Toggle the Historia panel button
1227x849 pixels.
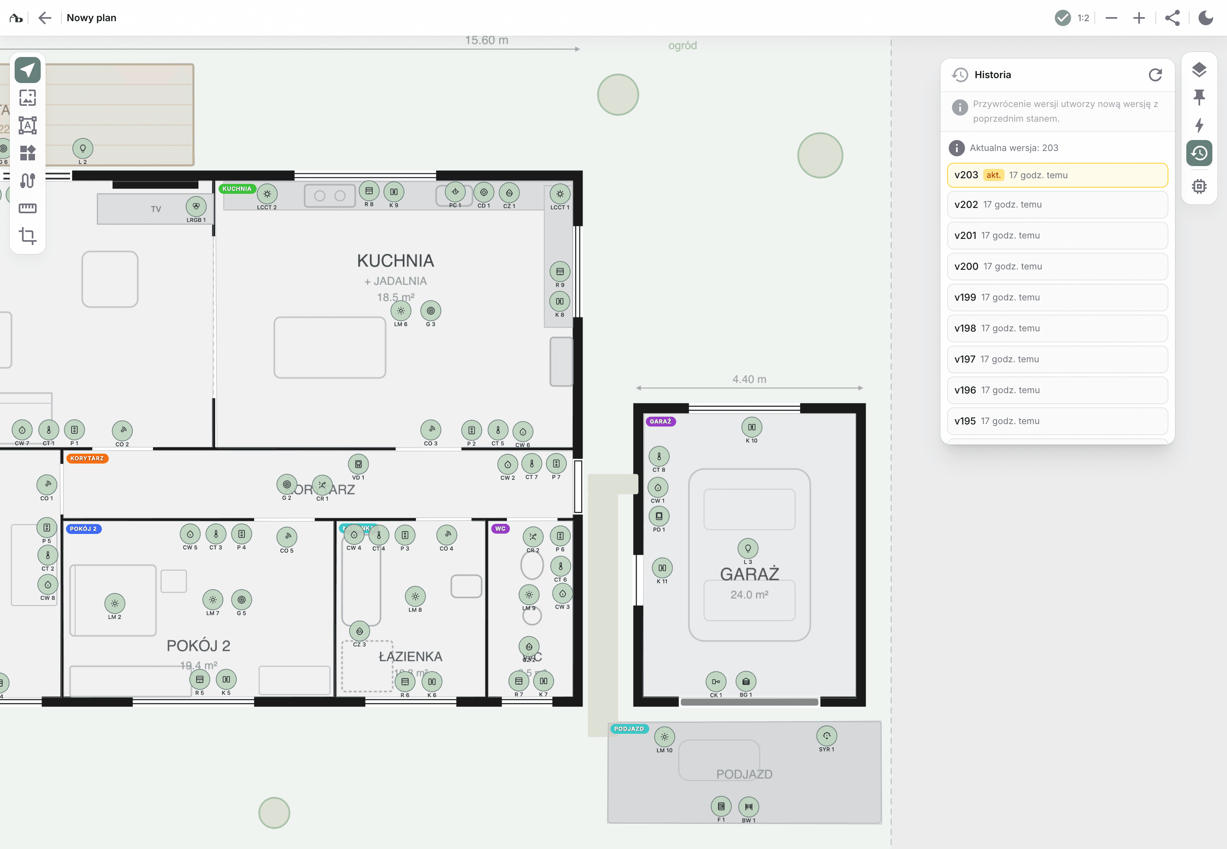click(1199, 153)
